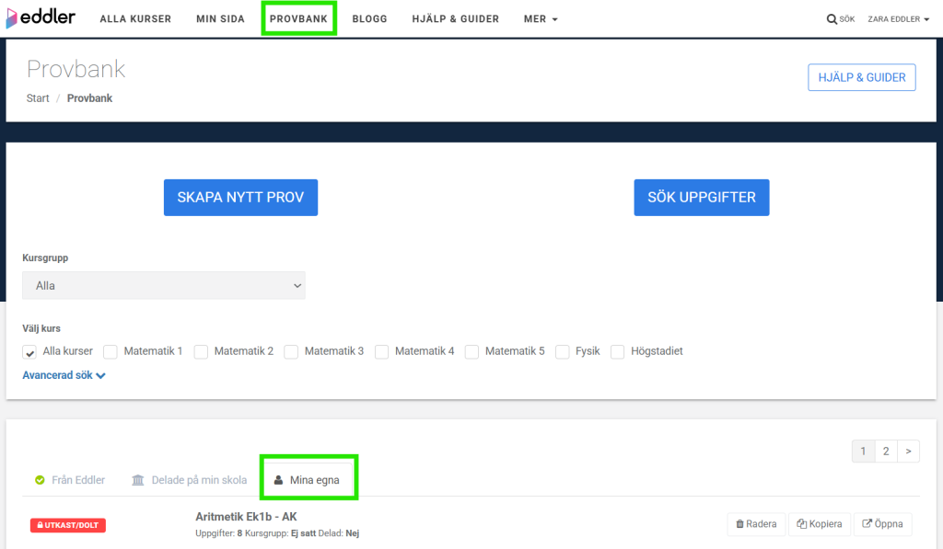Viewport: 943px width, 549px height.
Task: Go to pagination page 2
Action: pos(885,451)
